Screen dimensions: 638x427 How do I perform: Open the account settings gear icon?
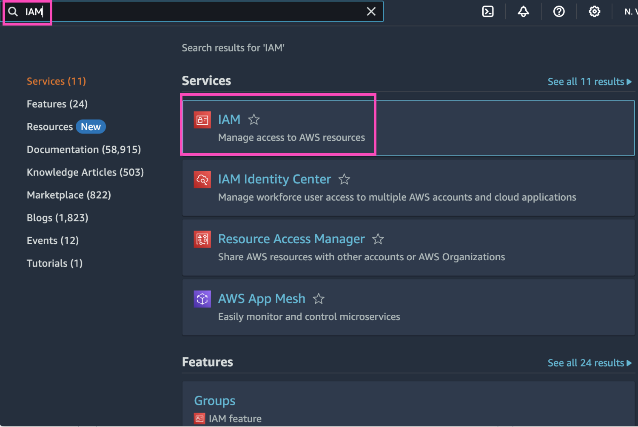594,11
